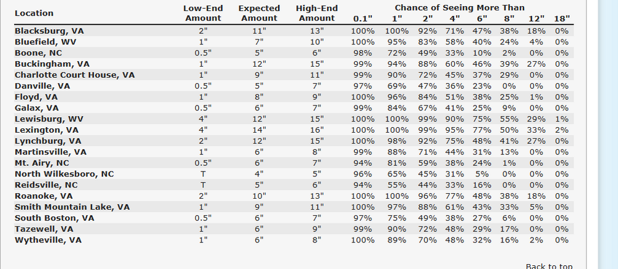The image size is (618, 269).
Task: Click the Chance of Seeing More Than heading
Action: pos(459,7)
